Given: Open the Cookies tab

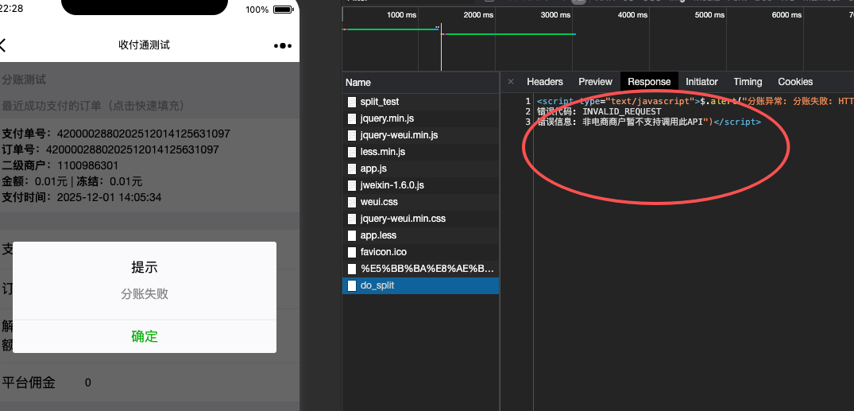Looking at the screenshot, I should click(x=795, y=82).
